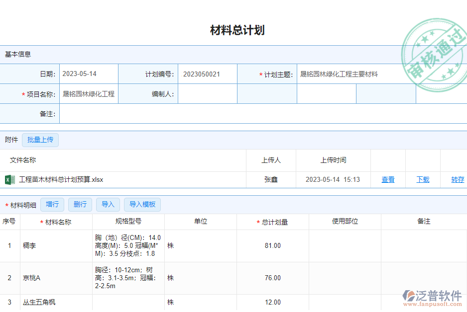This screenshot has width=467, height=312.
Task: Open the attachment with the 查看 link
Action: pos(388,179)
